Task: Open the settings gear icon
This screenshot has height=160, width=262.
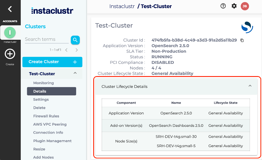Action: tap(234, 6)
